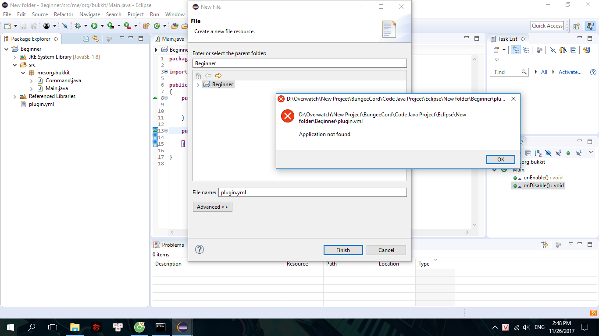Image resolution: width=599 pixels, height=336 pixels.
Task: Click the New Java Package icon
Action: pyautogui.click(x=146, y=26)
